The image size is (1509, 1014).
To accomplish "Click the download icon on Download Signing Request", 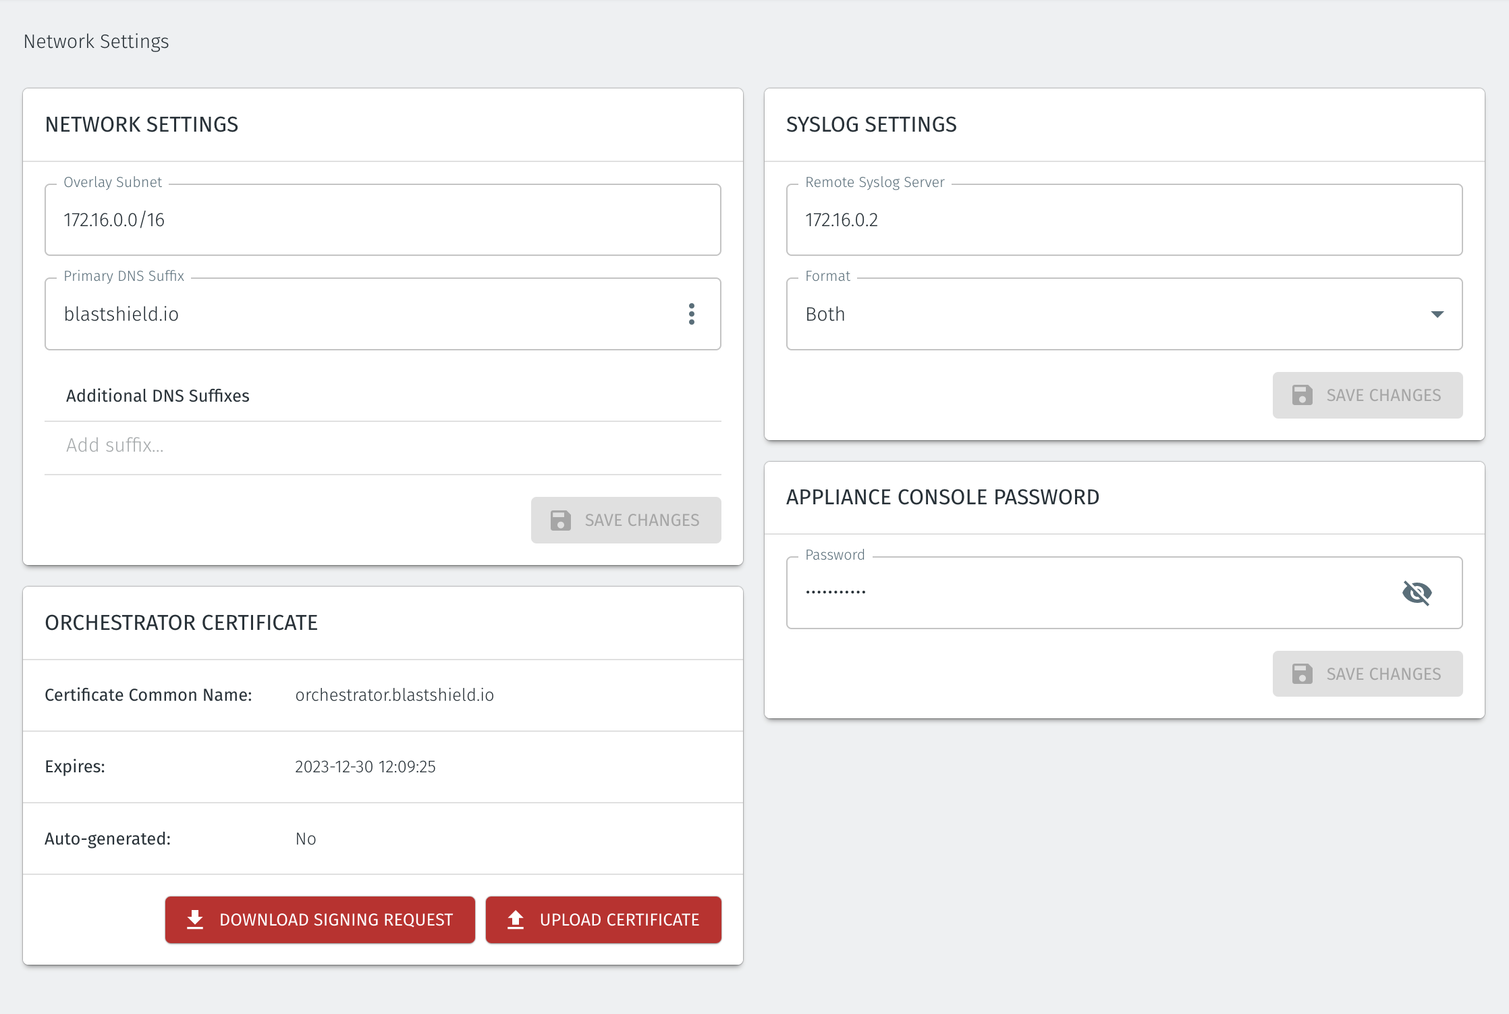I will (x=195, y=919).
